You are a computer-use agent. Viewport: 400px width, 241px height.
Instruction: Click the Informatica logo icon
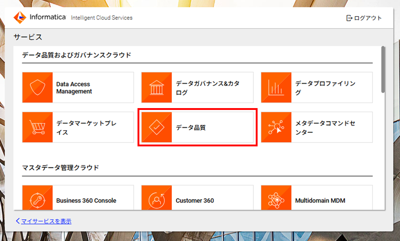pos(20,17)
